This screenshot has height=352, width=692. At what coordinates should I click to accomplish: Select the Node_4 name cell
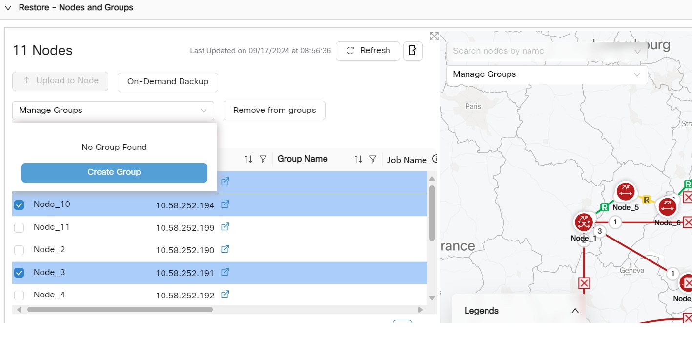(x=49, y=295)
